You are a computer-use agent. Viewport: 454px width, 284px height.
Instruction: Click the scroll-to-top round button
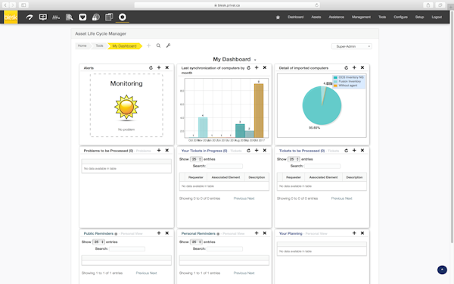click(442, 270)
